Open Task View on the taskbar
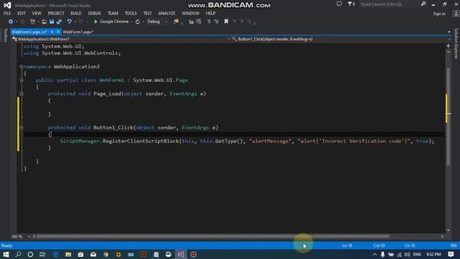 tap(42, 254)
